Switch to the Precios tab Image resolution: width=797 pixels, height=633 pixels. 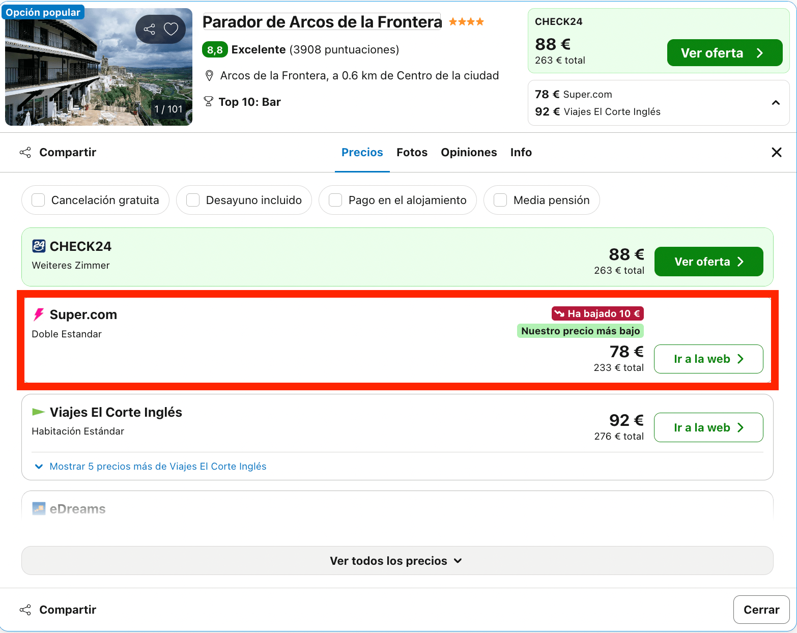click(362, 152)
